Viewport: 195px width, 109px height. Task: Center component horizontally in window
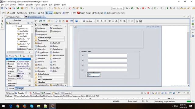[137, 21]
